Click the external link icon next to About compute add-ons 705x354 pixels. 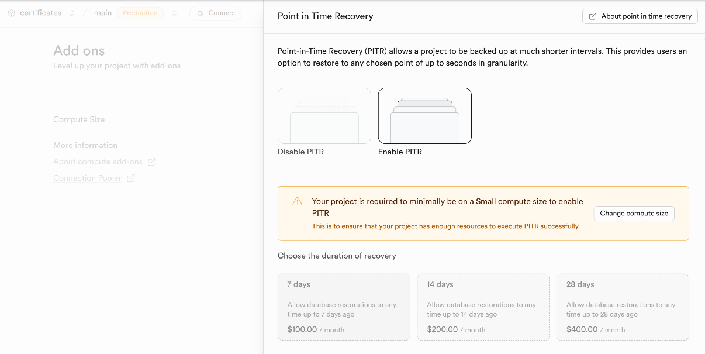click(x=153, y=161)
